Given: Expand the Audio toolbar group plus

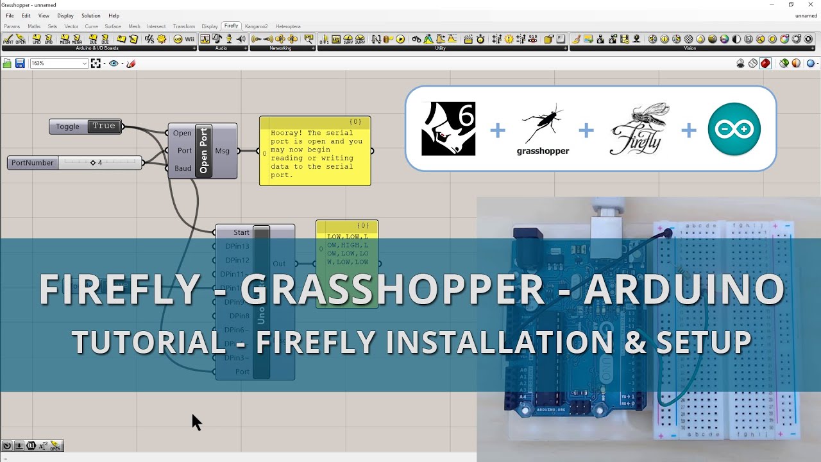Looking at the screenshot, I should (246, 48).
